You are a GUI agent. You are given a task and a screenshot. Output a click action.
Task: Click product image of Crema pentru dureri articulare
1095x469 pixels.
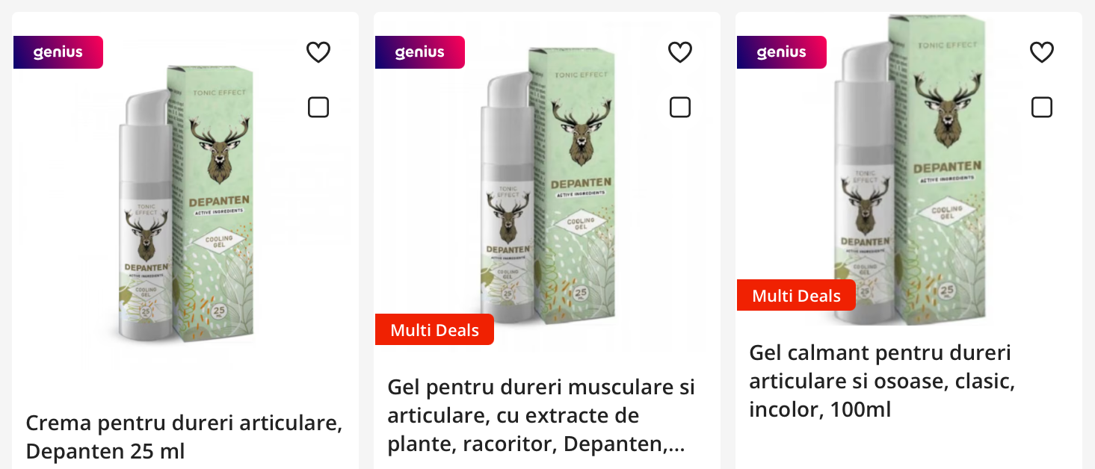tap(185, 202)
